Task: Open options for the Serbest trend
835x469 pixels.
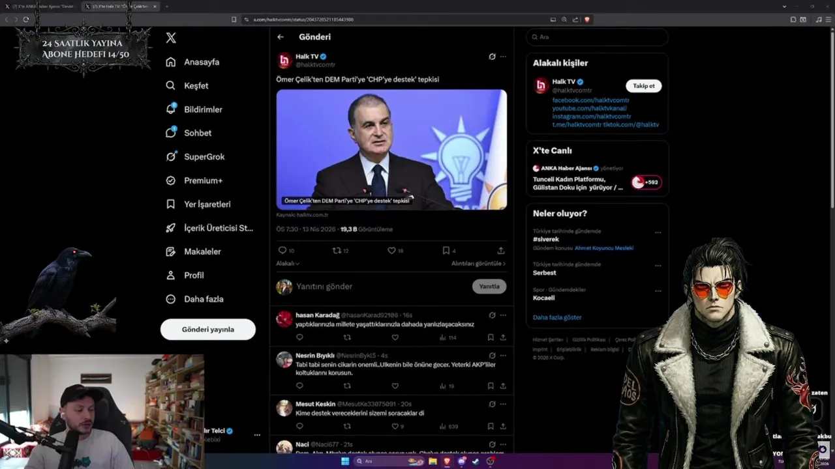Action: coord(658,266)
